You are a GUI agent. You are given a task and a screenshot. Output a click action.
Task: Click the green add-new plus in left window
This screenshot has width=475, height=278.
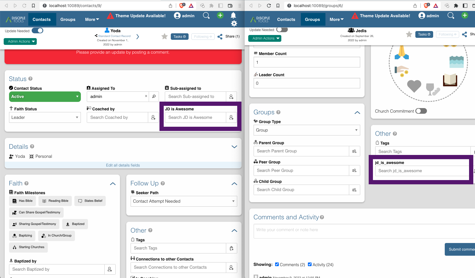pos(220,16)
